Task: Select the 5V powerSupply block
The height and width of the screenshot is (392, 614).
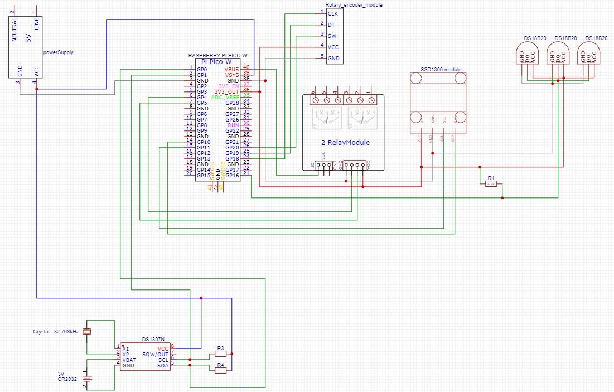Action: 26,47
